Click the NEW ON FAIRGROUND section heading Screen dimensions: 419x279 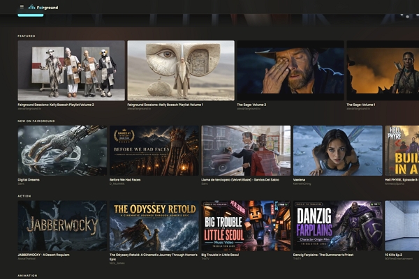(36, 121)
